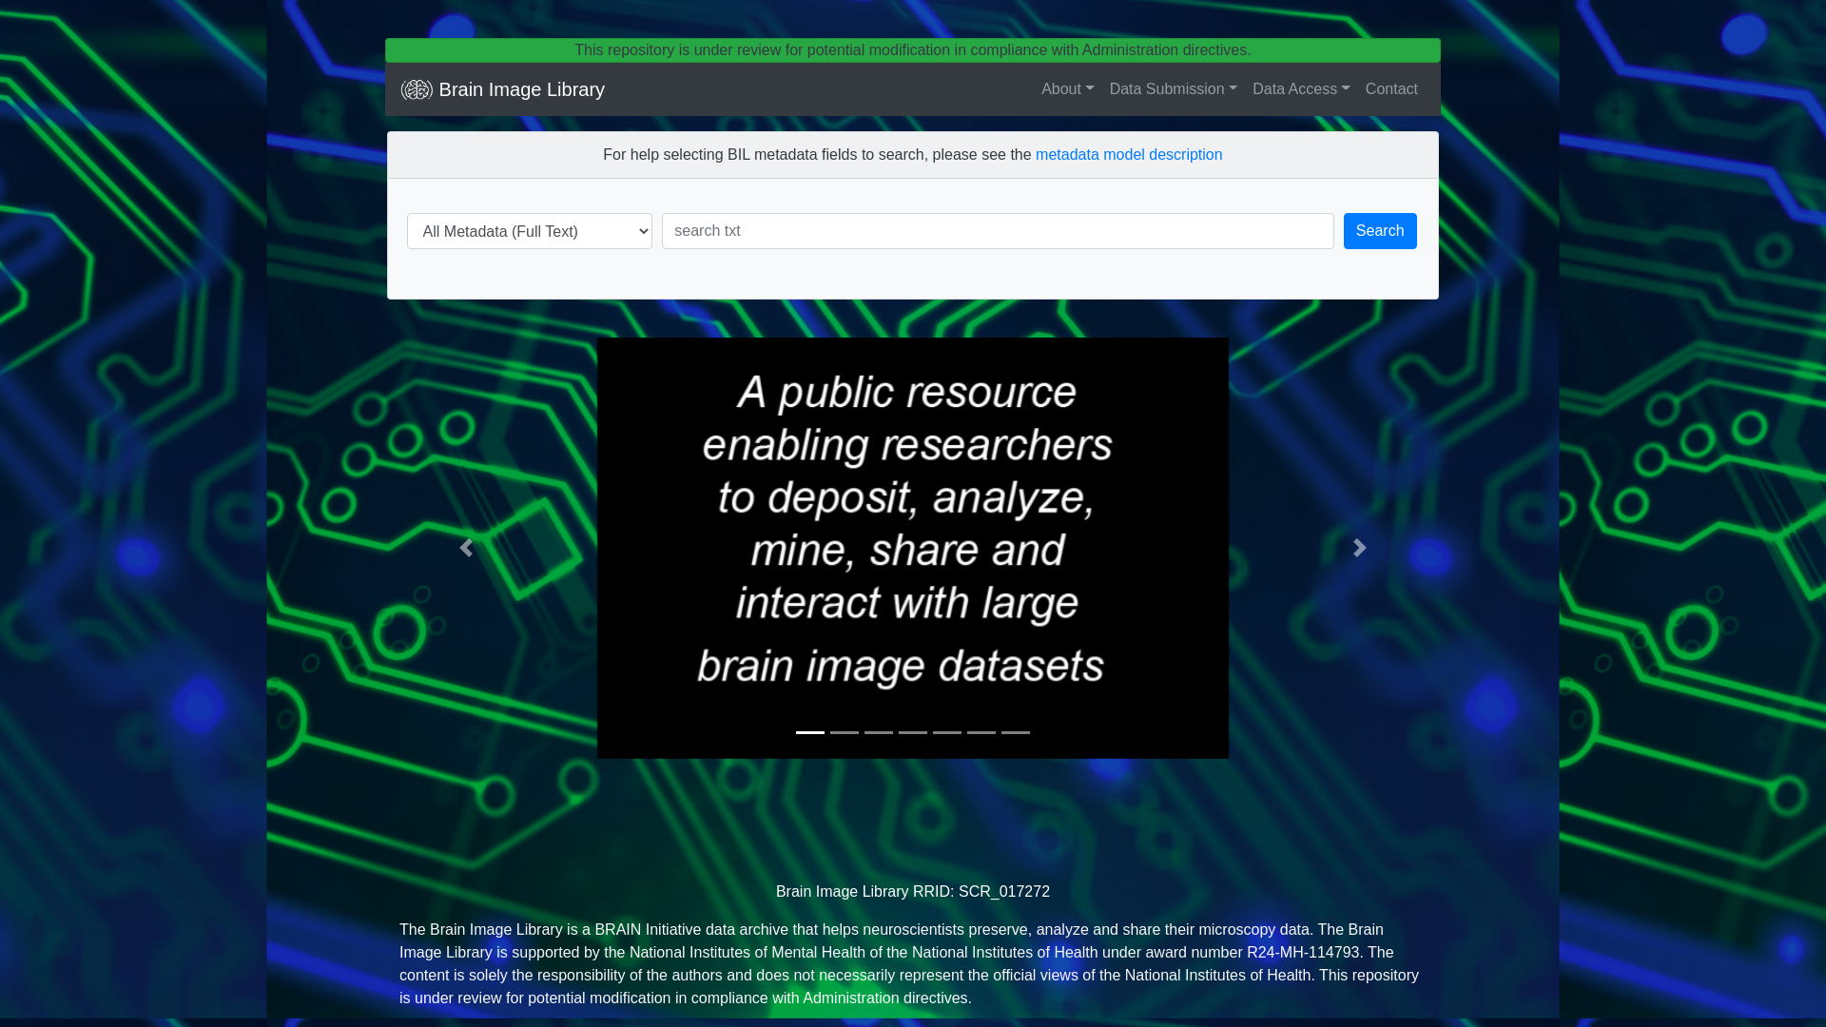Click the Brain Image Library title

(521, 89)
